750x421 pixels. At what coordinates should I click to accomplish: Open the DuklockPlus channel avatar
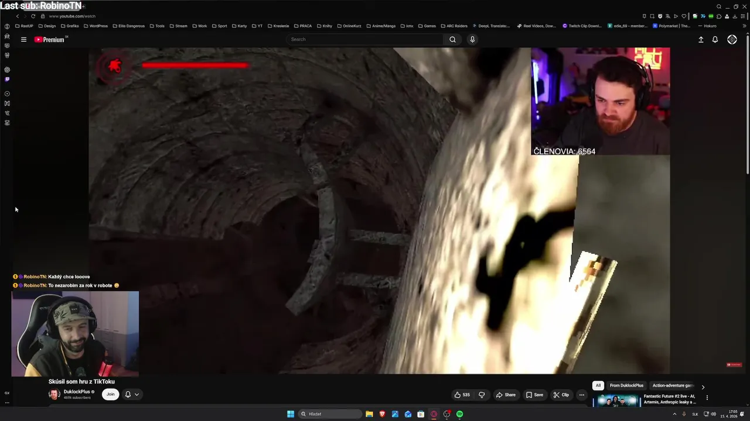click(x=54, y=394)
